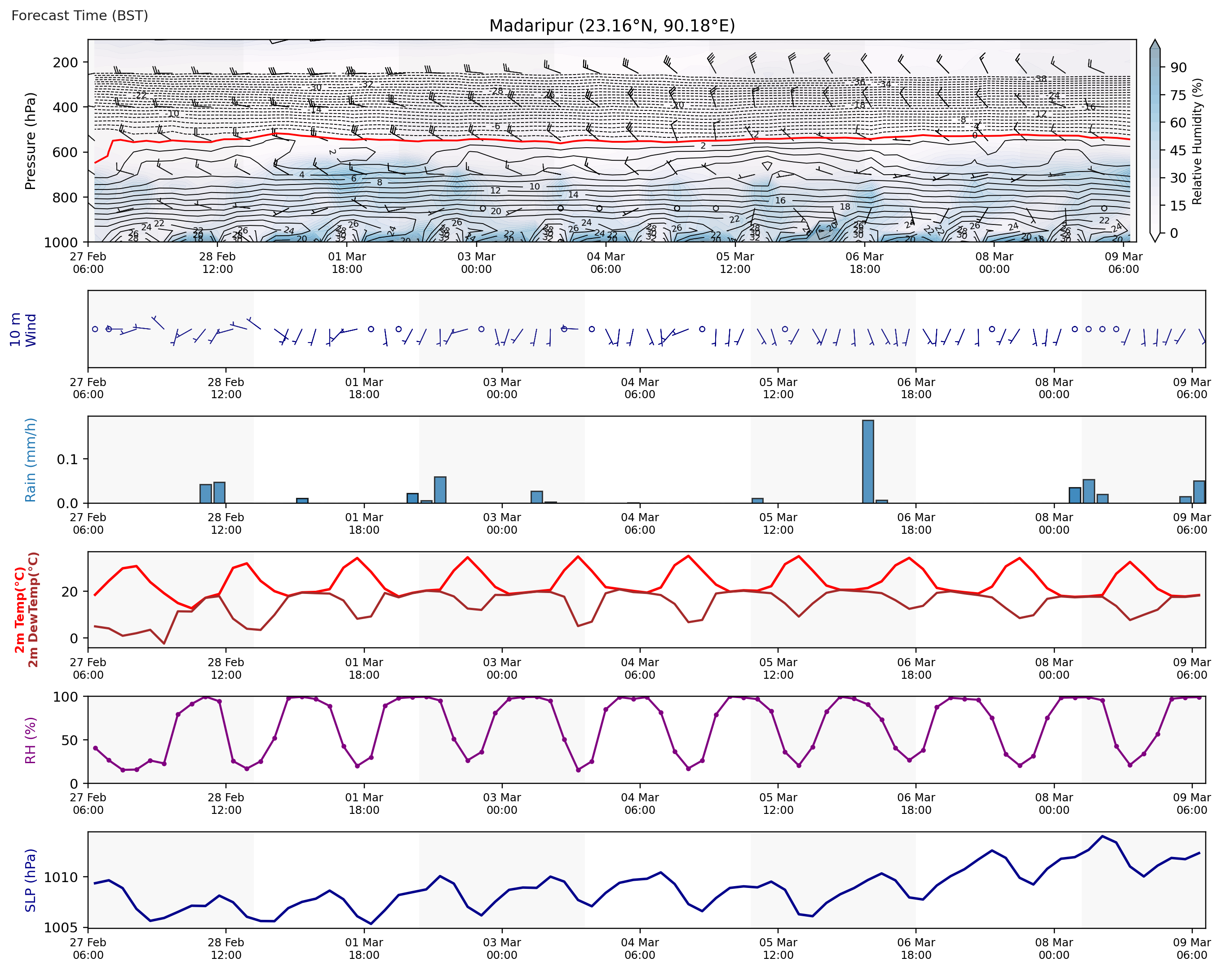Viewport: 1221px width, 971px height.
Task: Click the Forecast Time (BST) label
Action: pyautogui.click(x=80, y=15)
